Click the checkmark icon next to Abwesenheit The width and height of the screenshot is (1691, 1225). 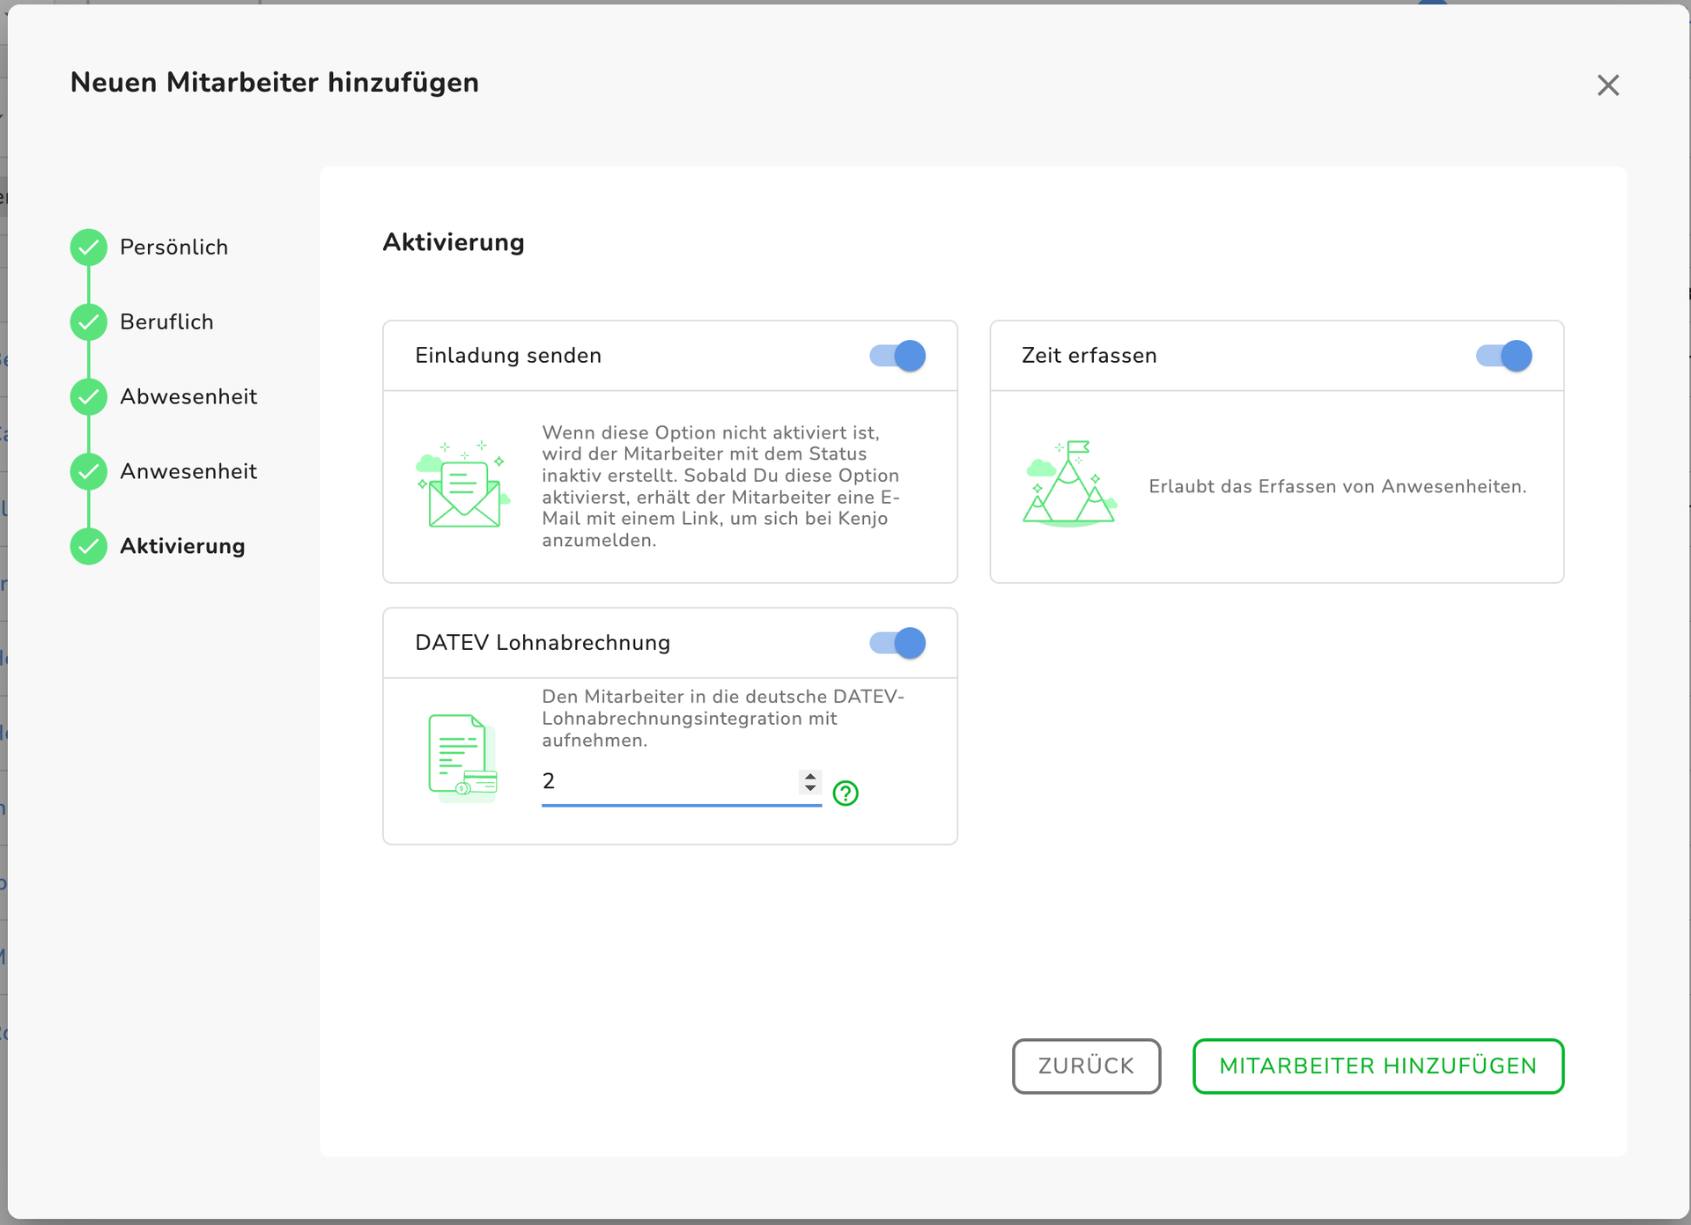point(89,397)
